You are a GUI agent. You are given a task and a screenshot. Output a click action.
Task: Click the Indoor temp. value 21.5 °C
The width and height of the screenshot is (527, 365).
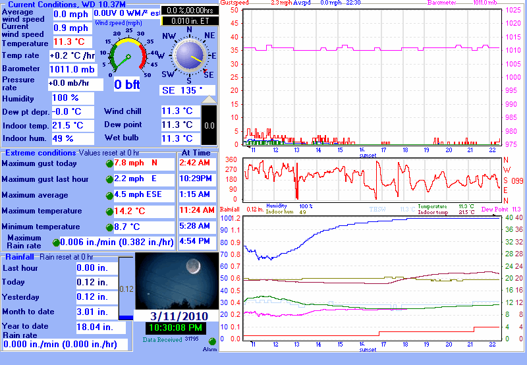[x=73, y=126]
